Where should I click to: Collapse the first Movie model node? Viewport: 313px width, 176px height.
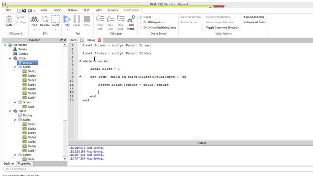[10, 58]
